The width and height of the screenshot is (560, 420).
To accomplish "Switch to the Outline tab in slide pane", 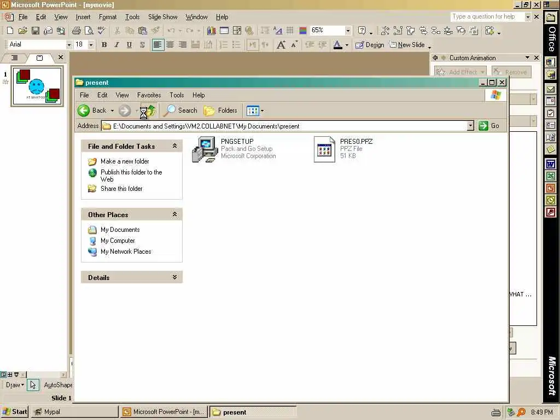I will 15,57.
